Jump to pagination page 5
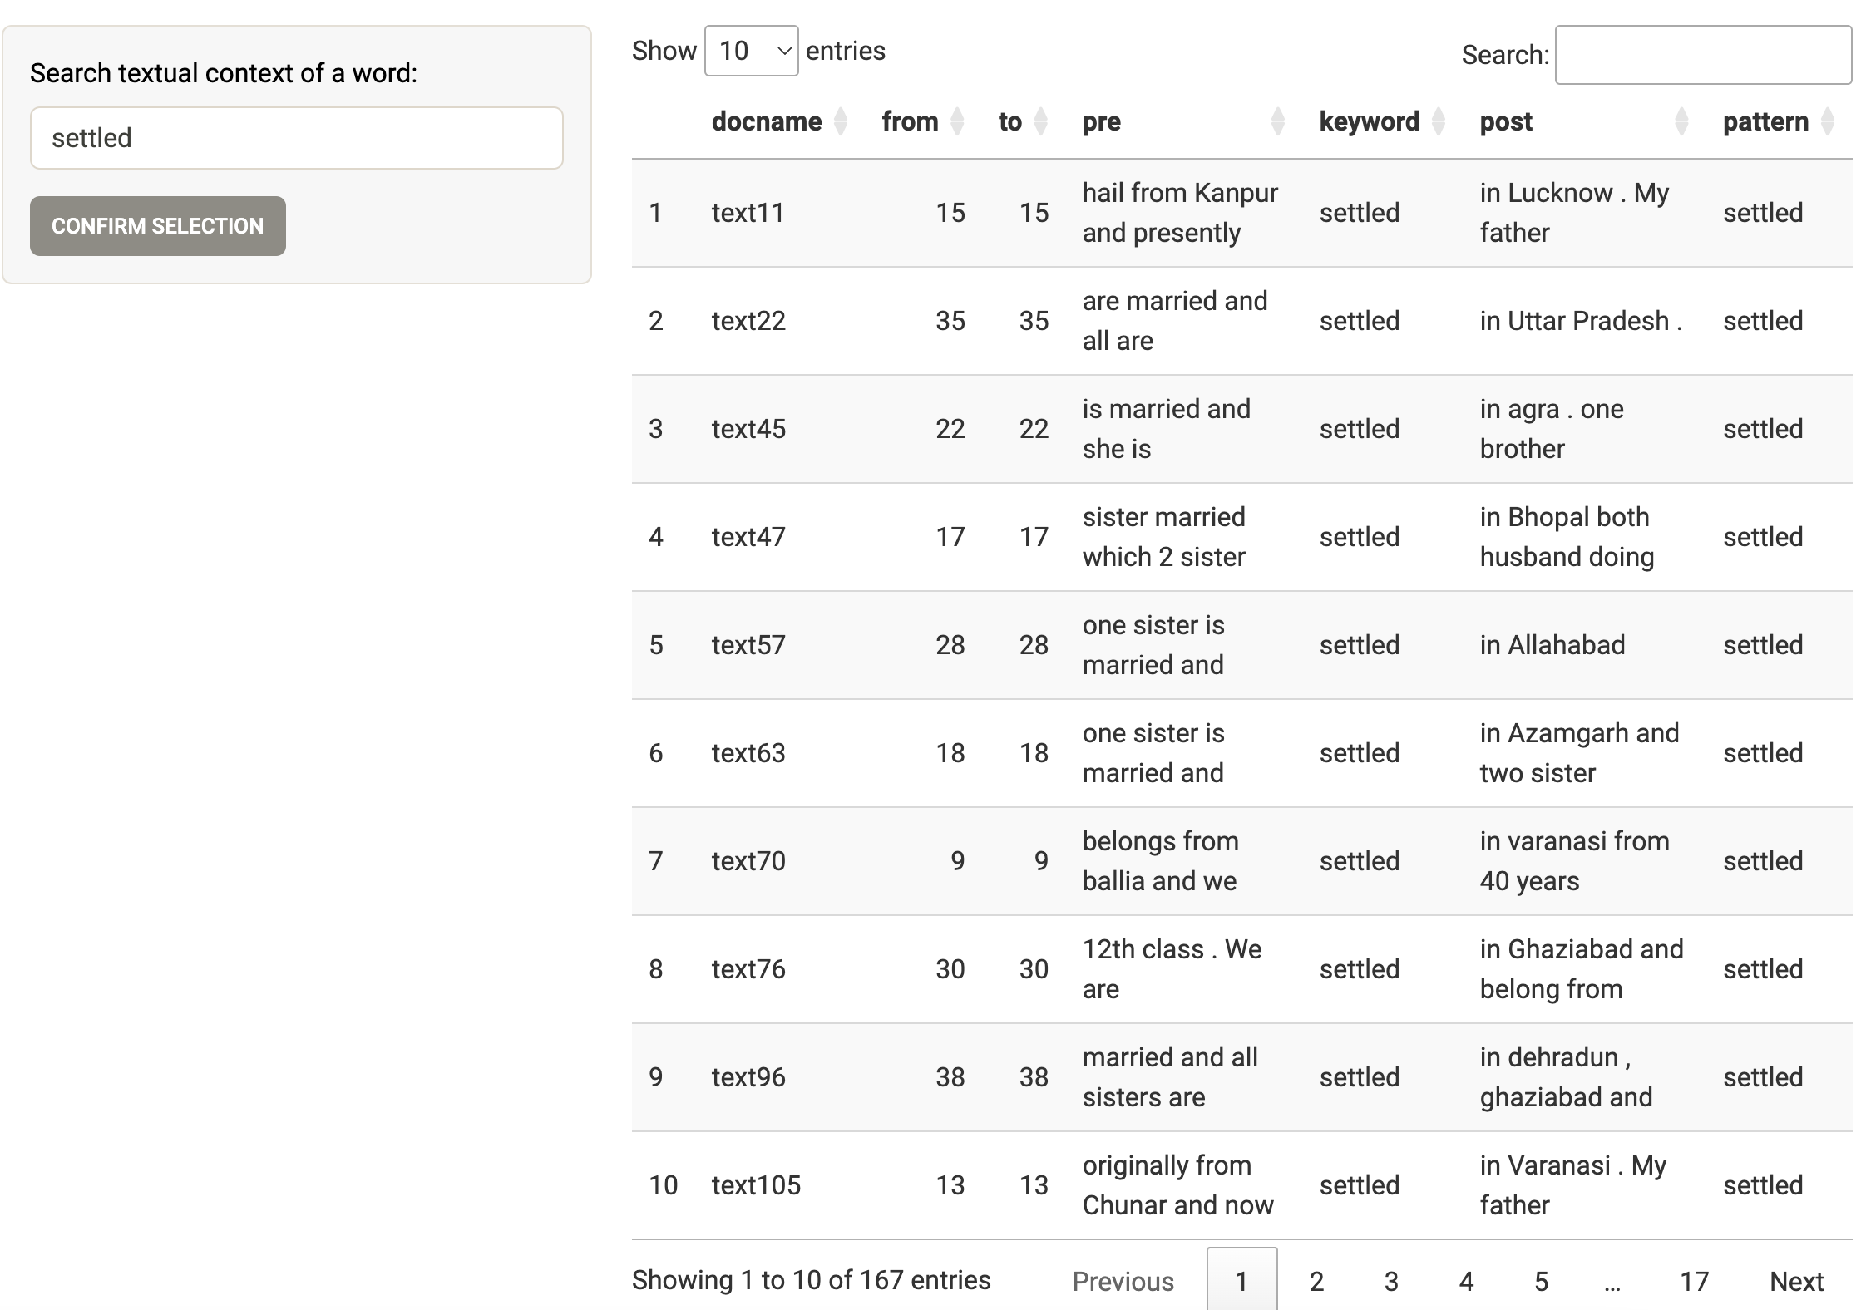 pyautogui.click(x=1541, y=1281)
